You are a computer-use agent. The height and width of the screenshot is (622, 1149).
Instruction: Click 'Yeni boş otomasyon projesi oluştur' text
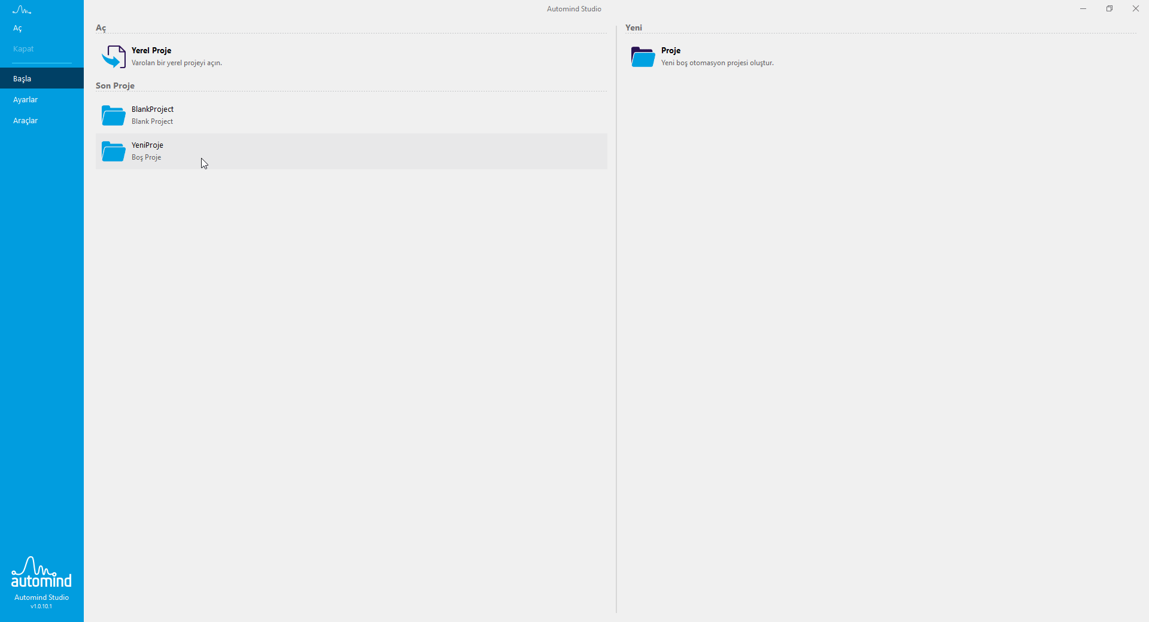[717, 63]
